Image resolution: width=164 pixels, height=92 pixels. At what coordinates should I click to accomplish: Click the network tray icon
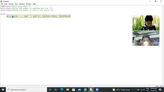[x=141, y=90]
